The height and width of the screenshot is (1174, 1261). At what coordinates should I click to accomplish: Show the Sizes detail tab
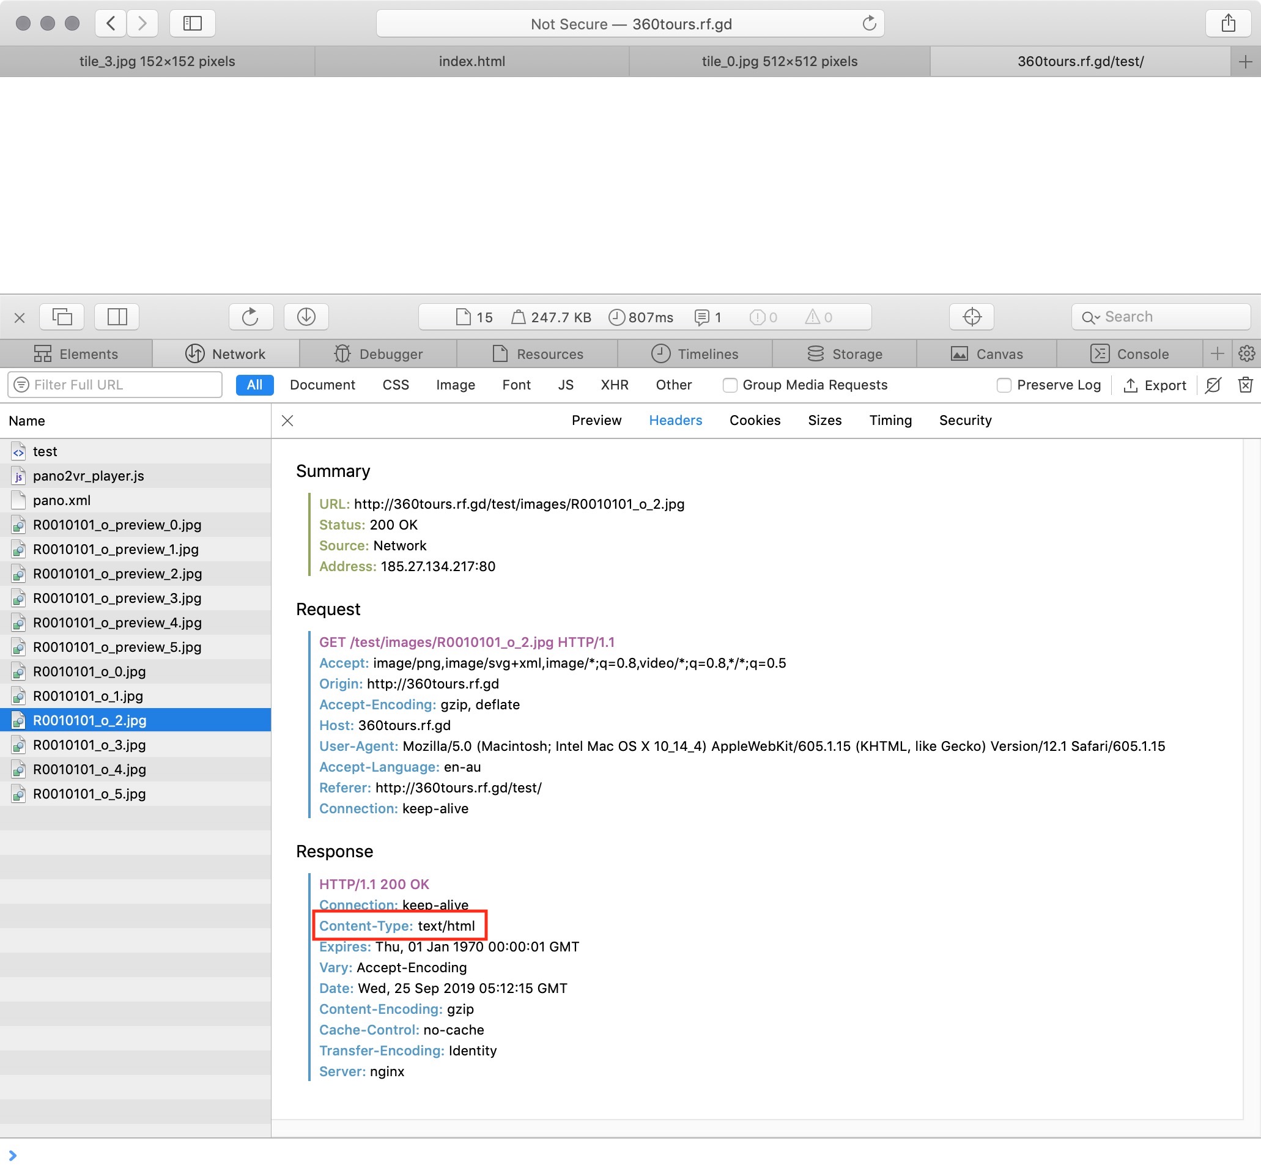824,420
